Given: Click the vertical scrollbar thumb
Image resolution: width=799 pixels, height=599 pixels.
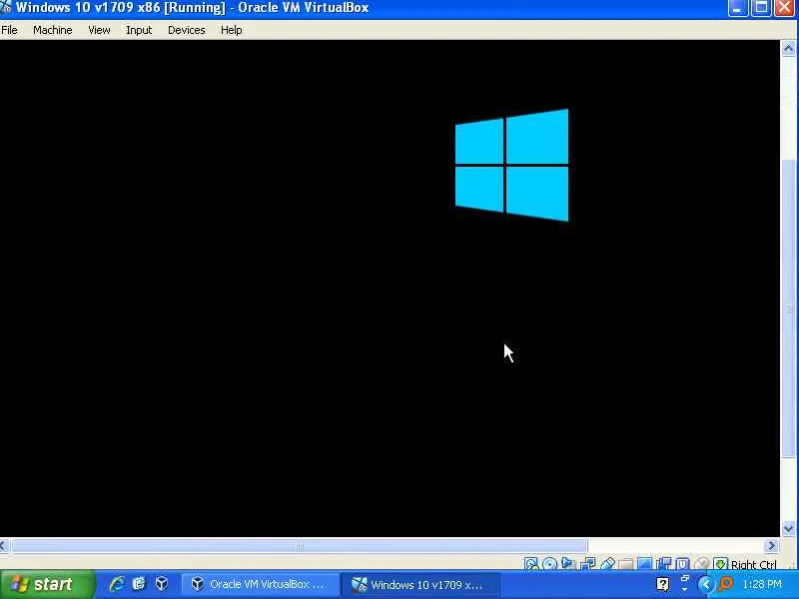Looking at the screenshot, I should (789, 308).
